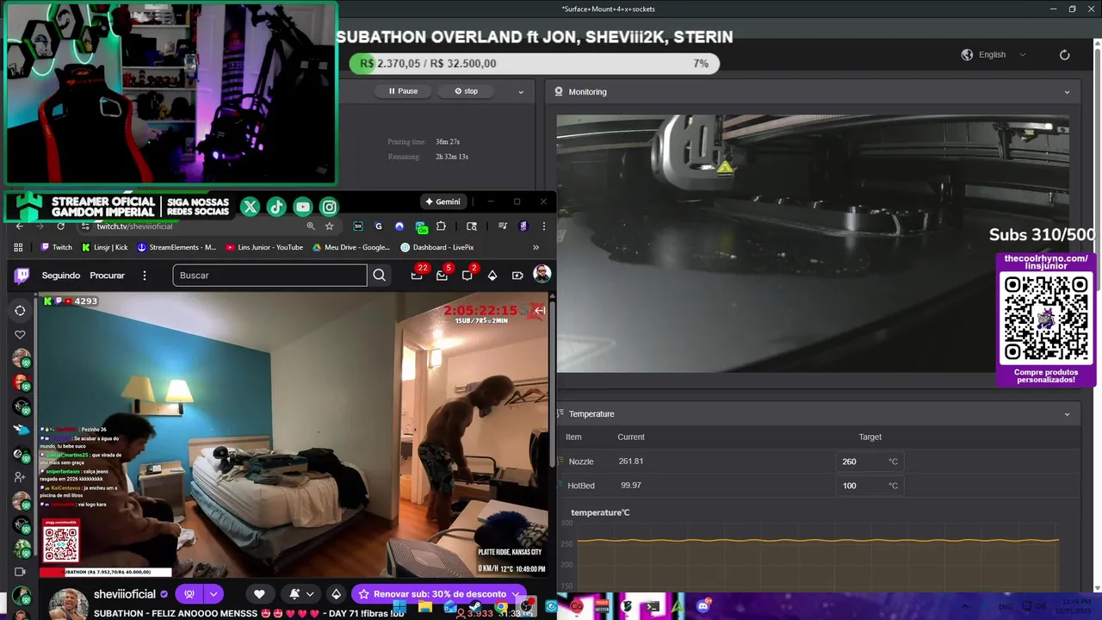1102x620 pixels.
Task: Click the Twitch search magnifier button
Action: (379, 276)
